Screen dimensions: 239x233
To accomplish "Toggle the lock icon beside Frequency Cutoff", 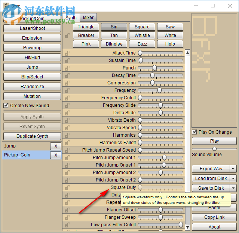I will coord(67,98).
